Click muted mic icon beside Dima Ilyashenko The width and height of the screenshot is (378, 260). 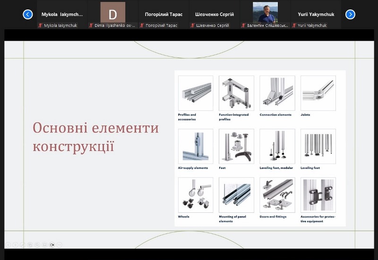click(x=91, y=25)
